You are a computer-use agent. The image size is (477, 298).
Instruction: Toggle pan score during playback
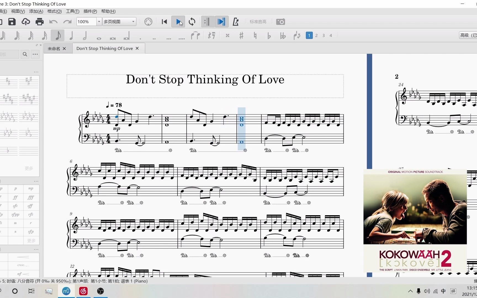pos(221,22)
